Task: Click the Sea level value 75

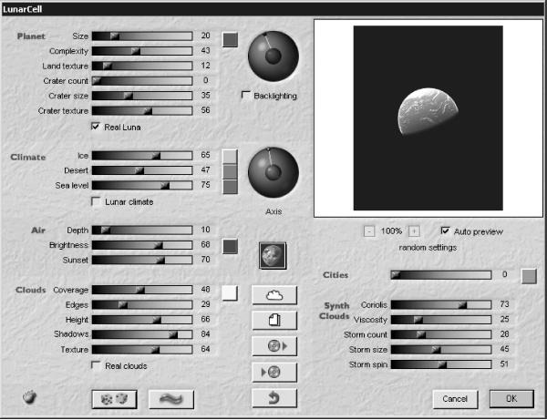Action: (x=205, y=185)
